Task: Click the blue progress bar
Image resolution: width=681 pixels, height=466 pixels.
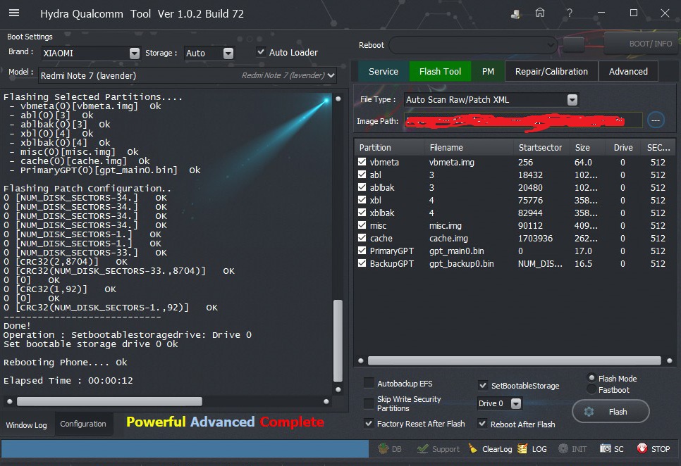Action: 185,448
